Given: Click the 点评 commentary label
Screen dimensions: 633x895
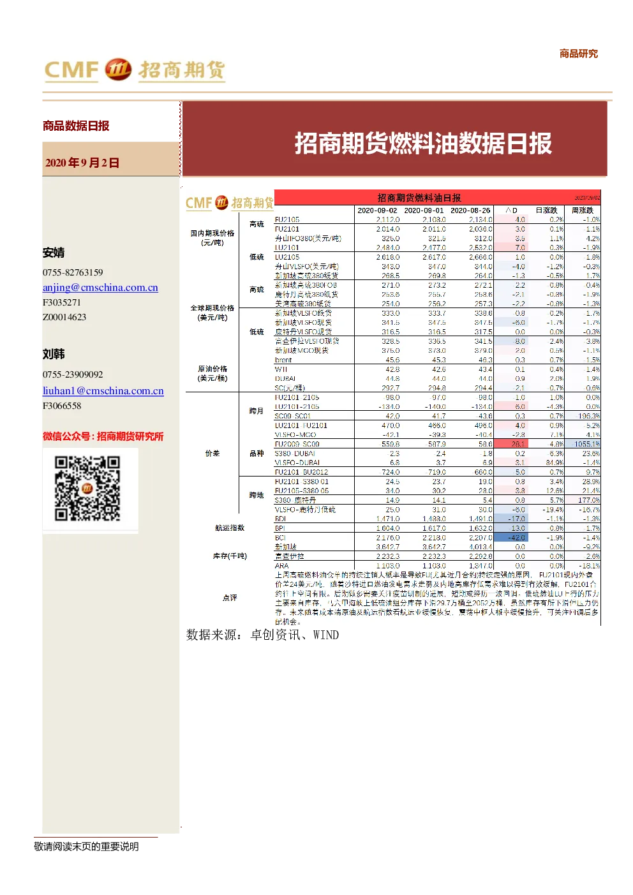Looking at the screenshot, I should point(230,598).
